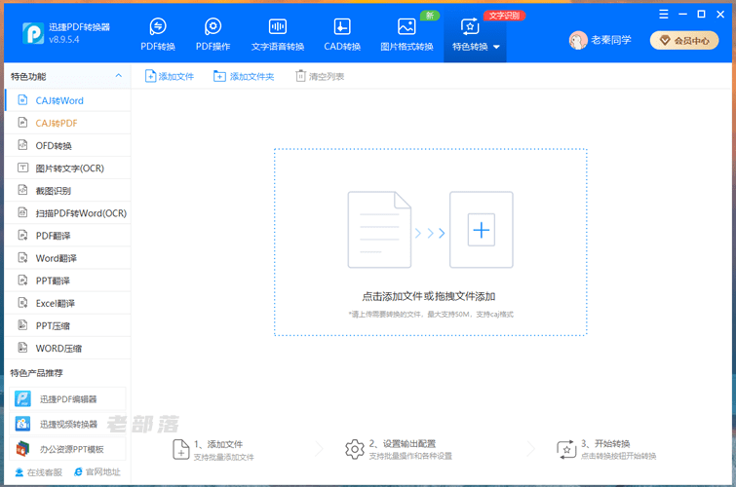736x487 pixels.
Task: Click version text v8.9.5.4
Action: (x=63, y=39)
